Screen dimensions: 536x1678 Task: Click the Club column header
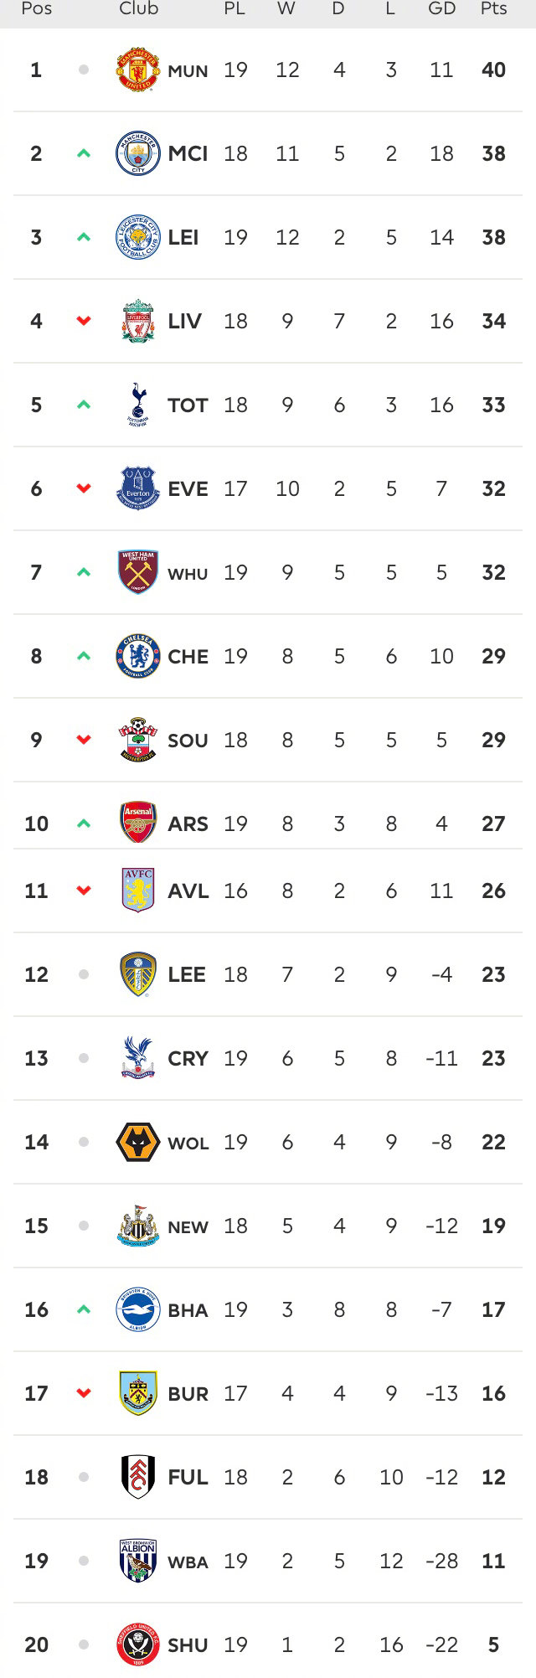pyautogui.click(x=138, y=8)
